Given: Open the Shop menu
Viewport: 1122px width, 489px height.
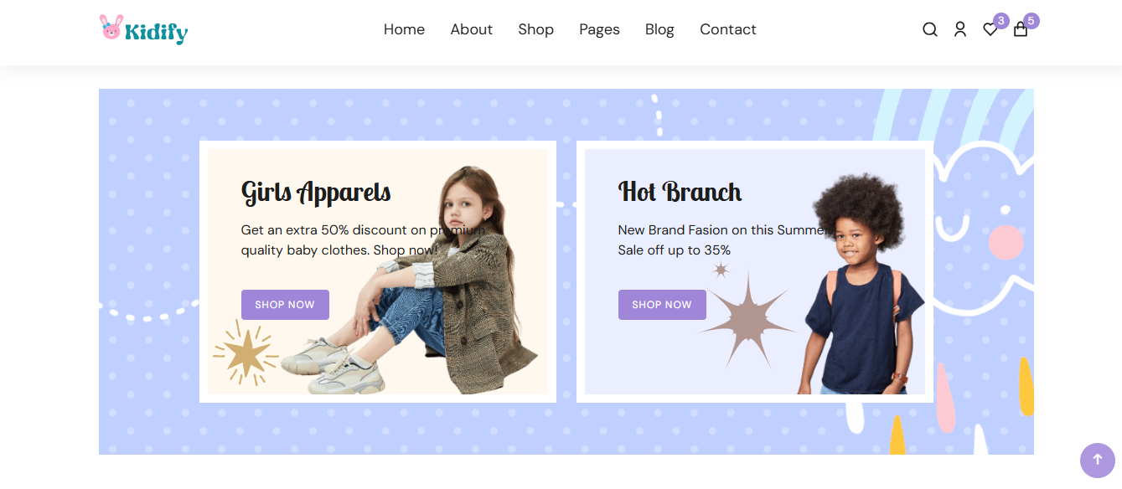Looking at the screenshot, I should tap(535, 29).
